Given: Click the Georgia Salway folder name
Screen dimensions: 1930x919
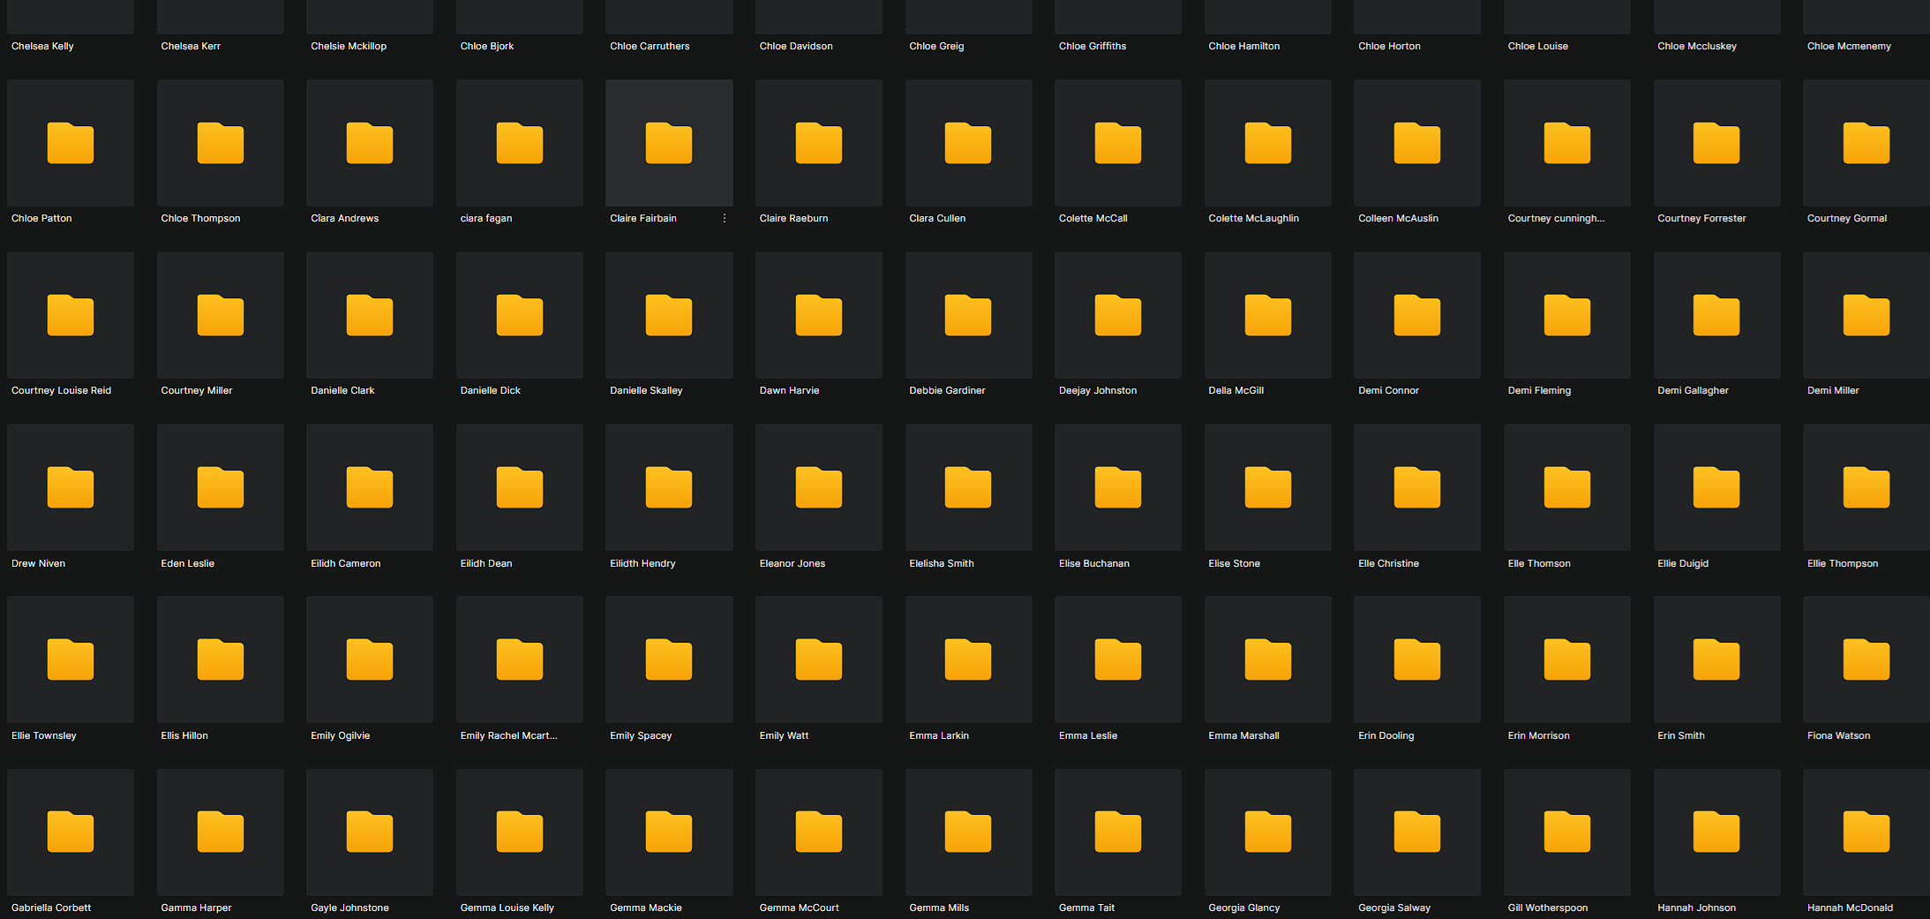Looking at the screenshot, I should coord(1394,908).
